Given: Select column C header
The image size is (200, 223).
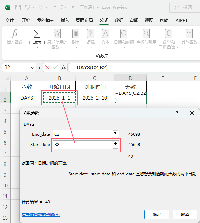Looking at the screenshot, I should [x=95, y=78].
